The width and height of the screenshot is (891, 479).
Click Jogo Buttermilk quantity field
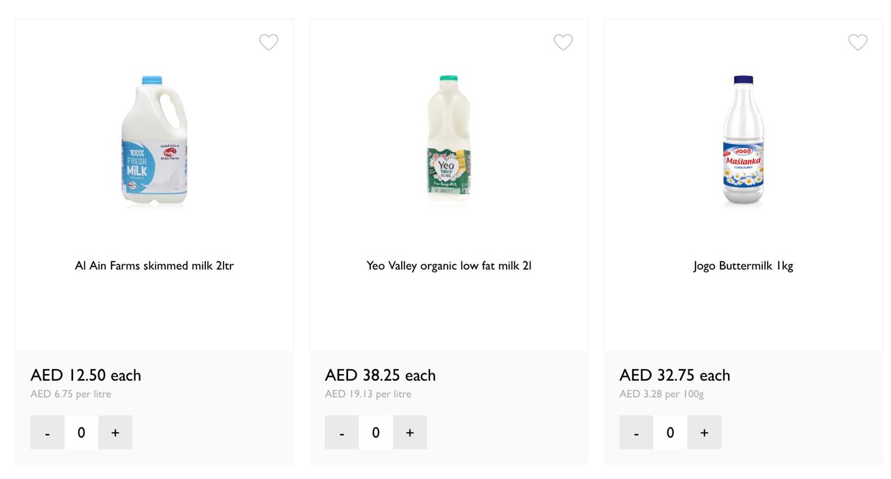point(670,432)
